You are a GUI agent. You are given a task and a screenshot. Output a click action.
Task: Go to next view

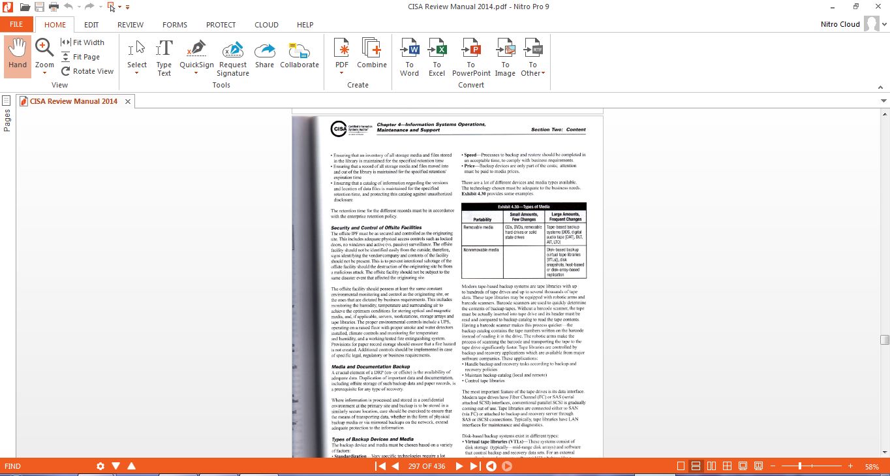507,466
